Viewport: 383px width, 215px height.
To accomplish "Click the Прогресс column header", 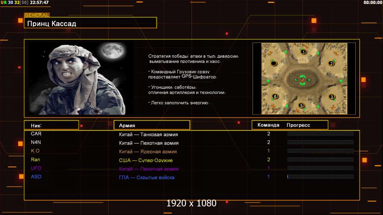I will tap(298, 125).
